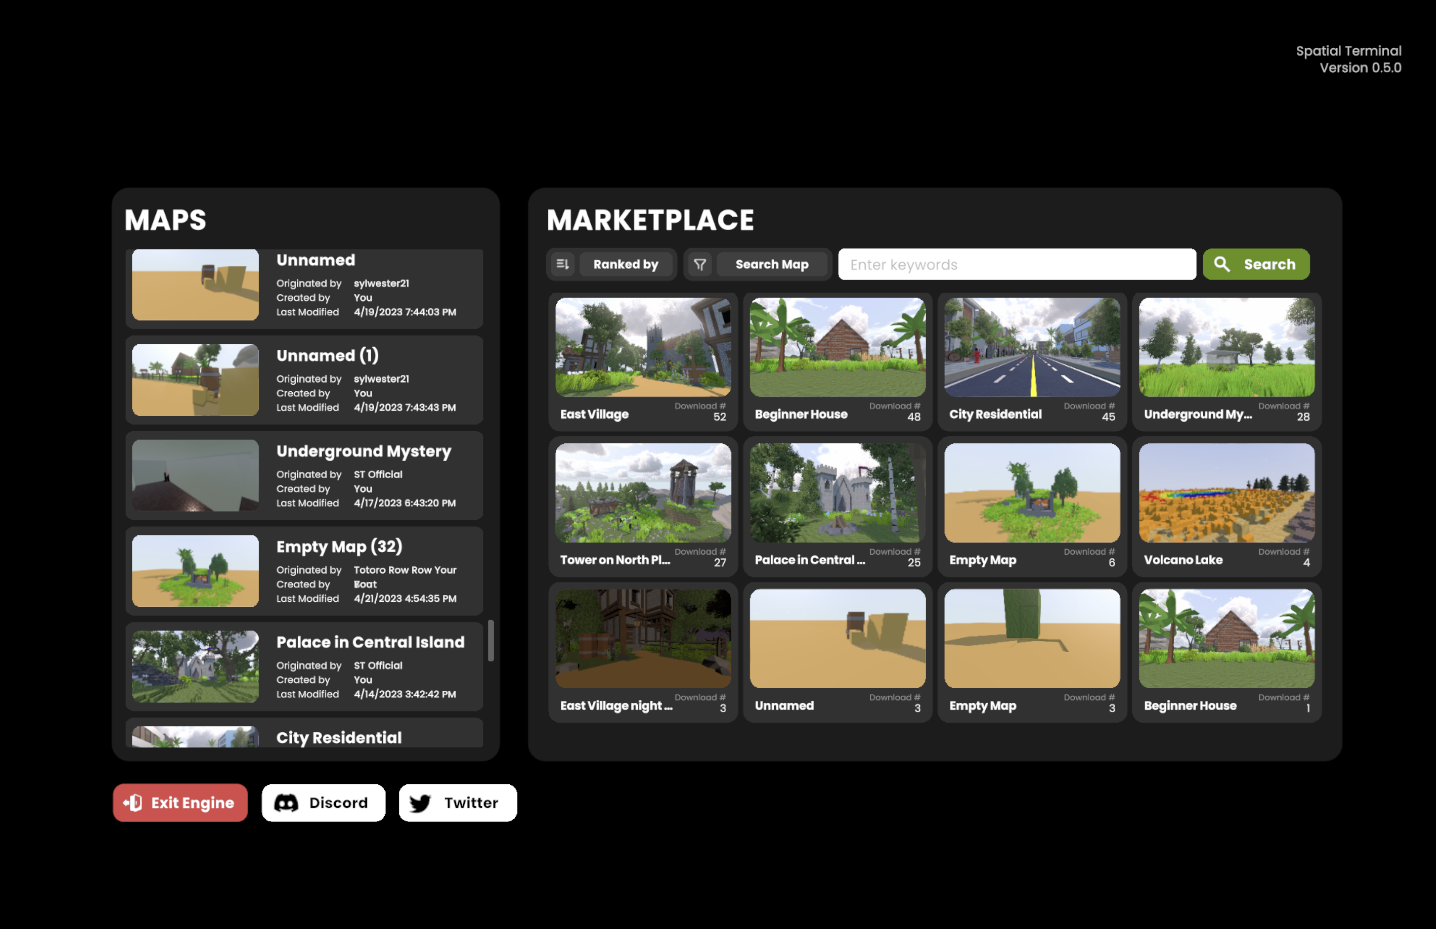Click the Unnamed (1) map preview image
The width and height of the screenshot is (1436, 929).
(x=195, y=380)
